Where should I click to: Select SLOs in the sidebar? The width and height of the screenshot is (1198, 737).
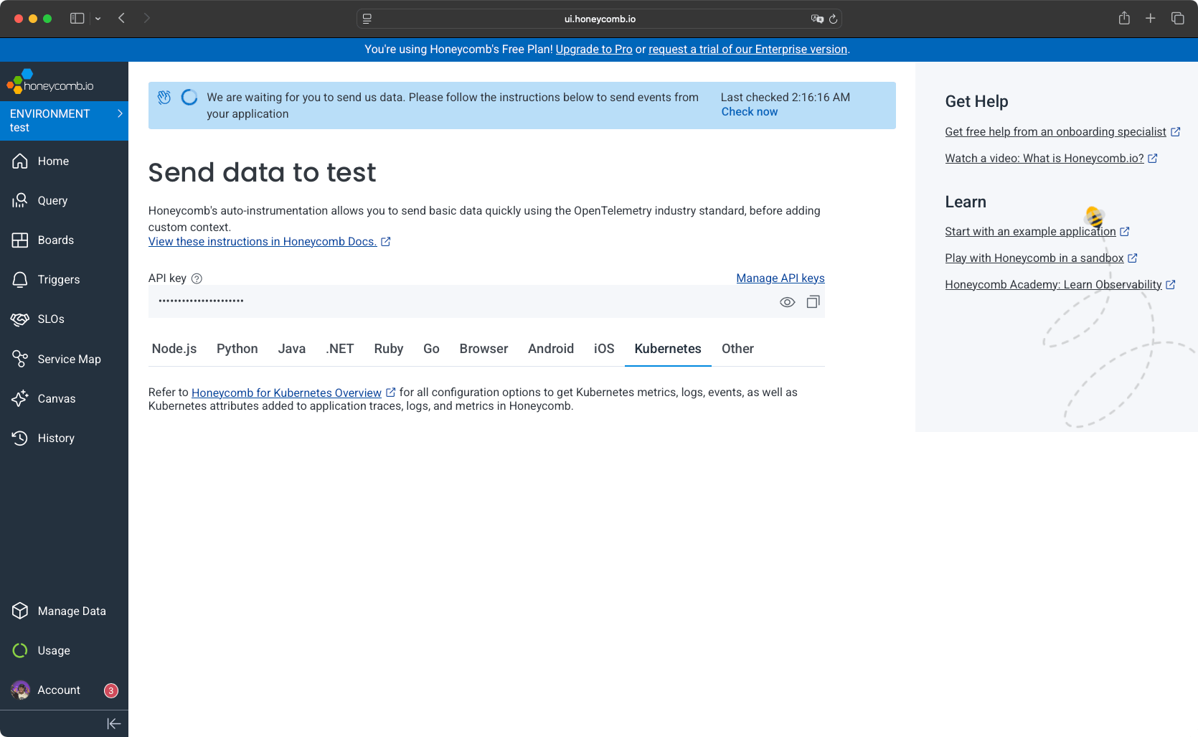pos(50,319)
